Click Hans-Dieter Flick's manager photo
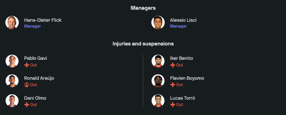Image resolution: width=286 pixels, height=115 pixels. pos(12,22)
